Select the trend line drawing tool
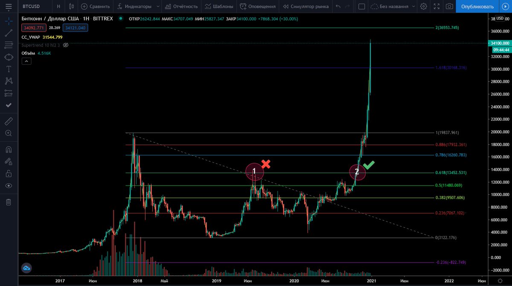The image size is (512, 286). click(9, 33)
